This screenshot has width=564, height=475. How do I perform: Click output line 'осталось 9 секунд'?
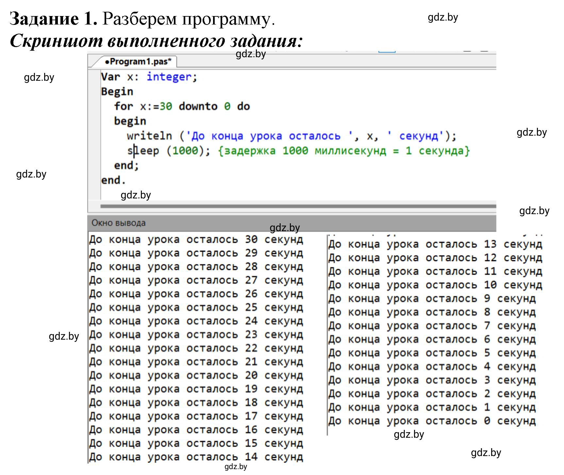pyautogui.click(x=432, y=299)
